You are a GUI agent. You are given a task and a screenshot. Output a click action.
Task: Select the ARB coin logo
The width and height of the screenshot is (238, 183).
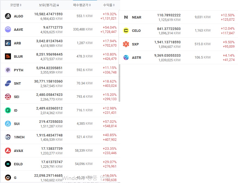coord(8,43)
